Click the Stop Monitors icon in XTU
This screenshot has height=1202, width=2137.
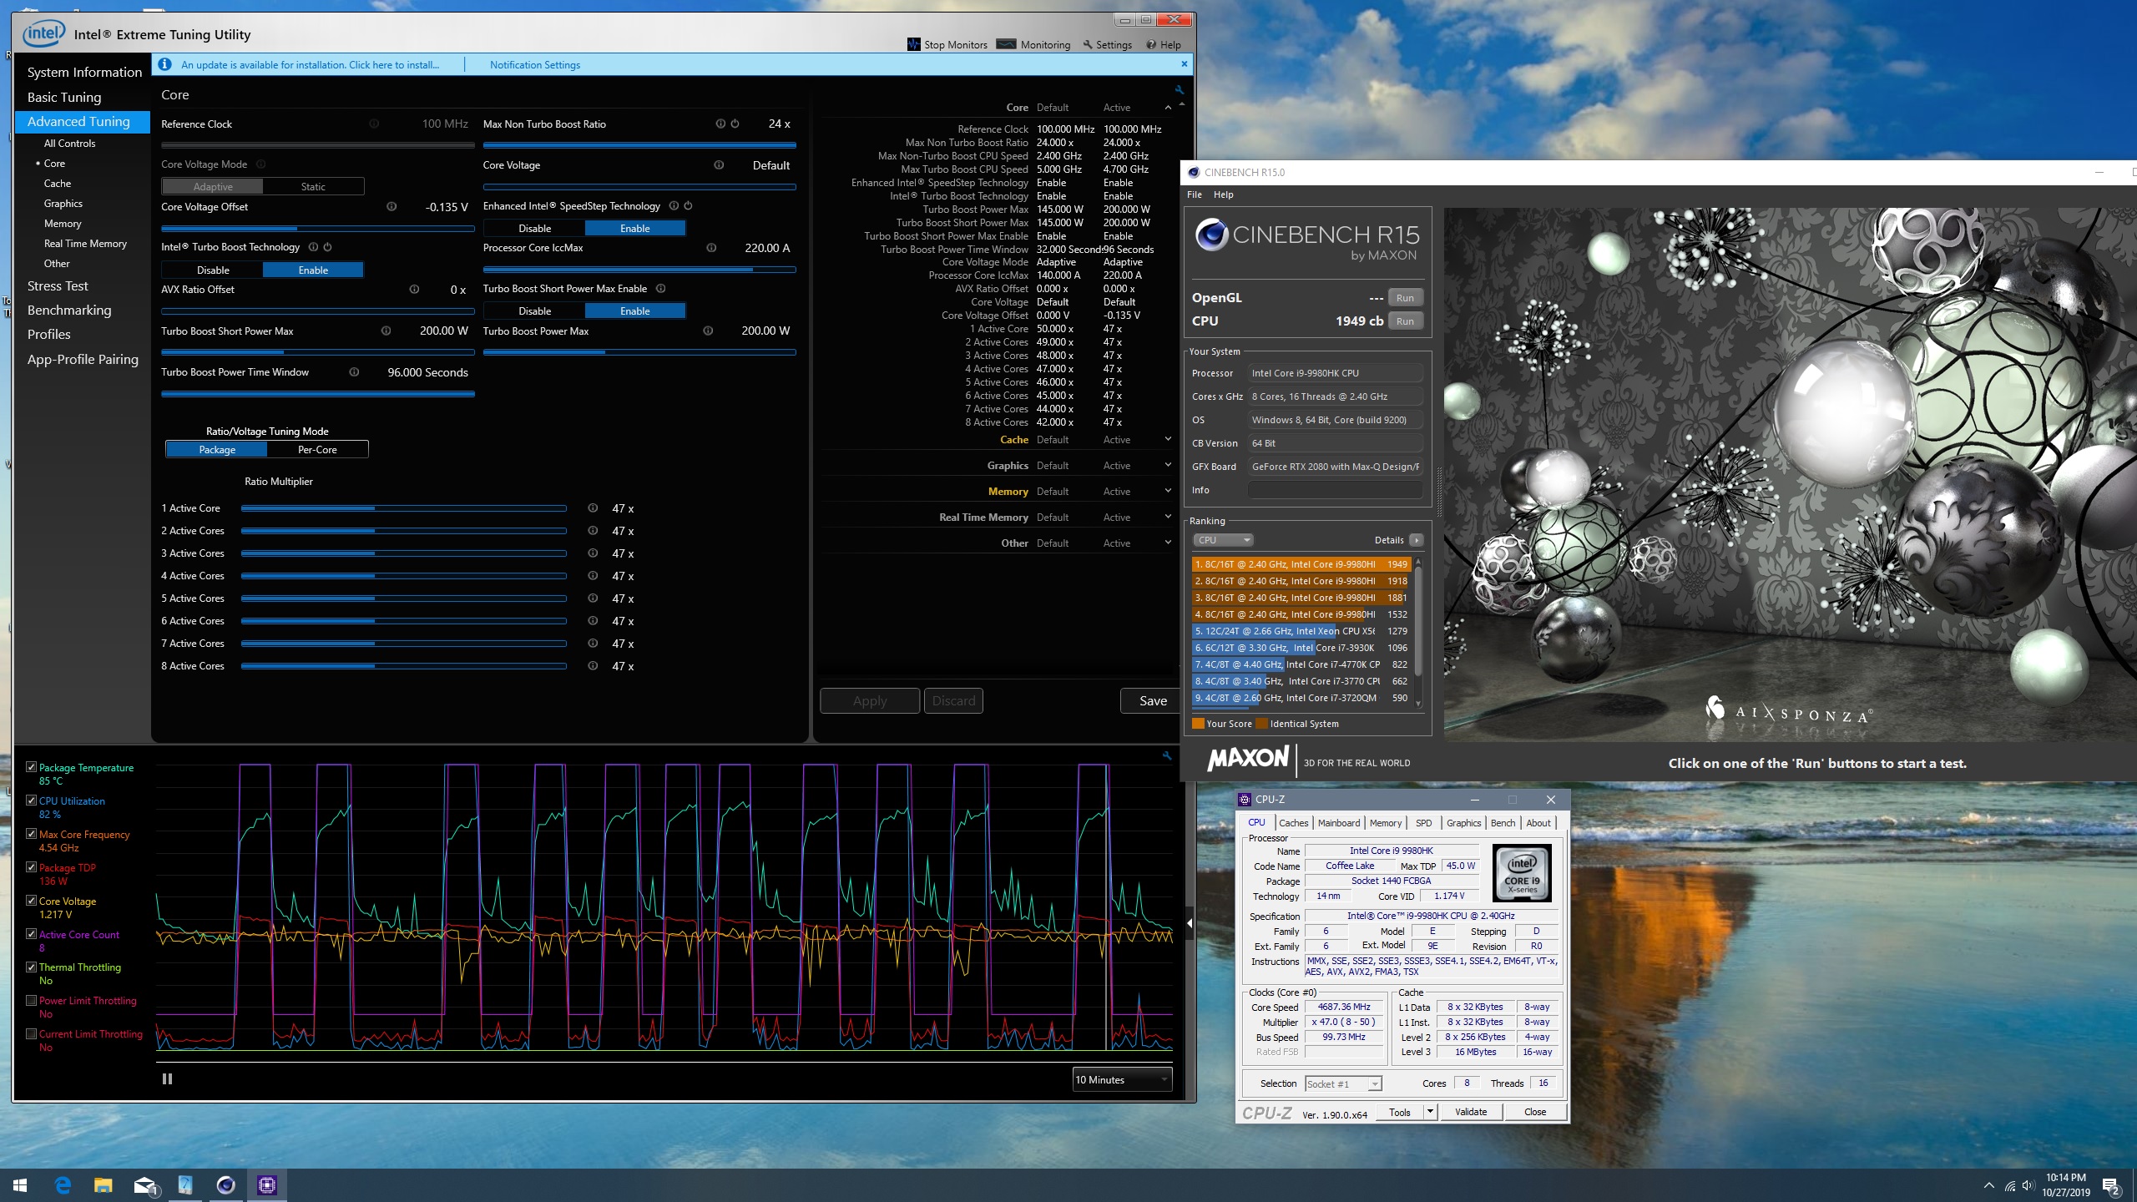point(913,44)
